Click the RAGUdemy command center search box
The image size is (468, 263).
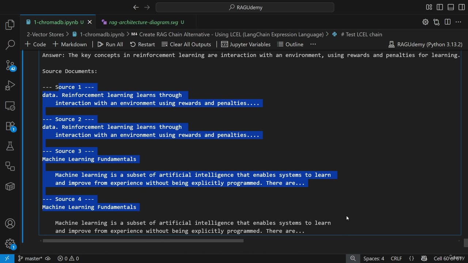pos(245,7)
